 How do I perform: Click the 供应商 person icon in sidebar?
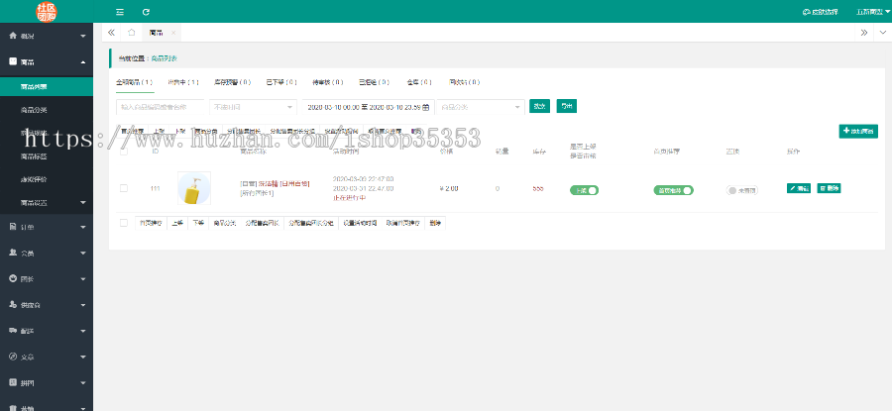pyautogui.click(x=13, y=305)
